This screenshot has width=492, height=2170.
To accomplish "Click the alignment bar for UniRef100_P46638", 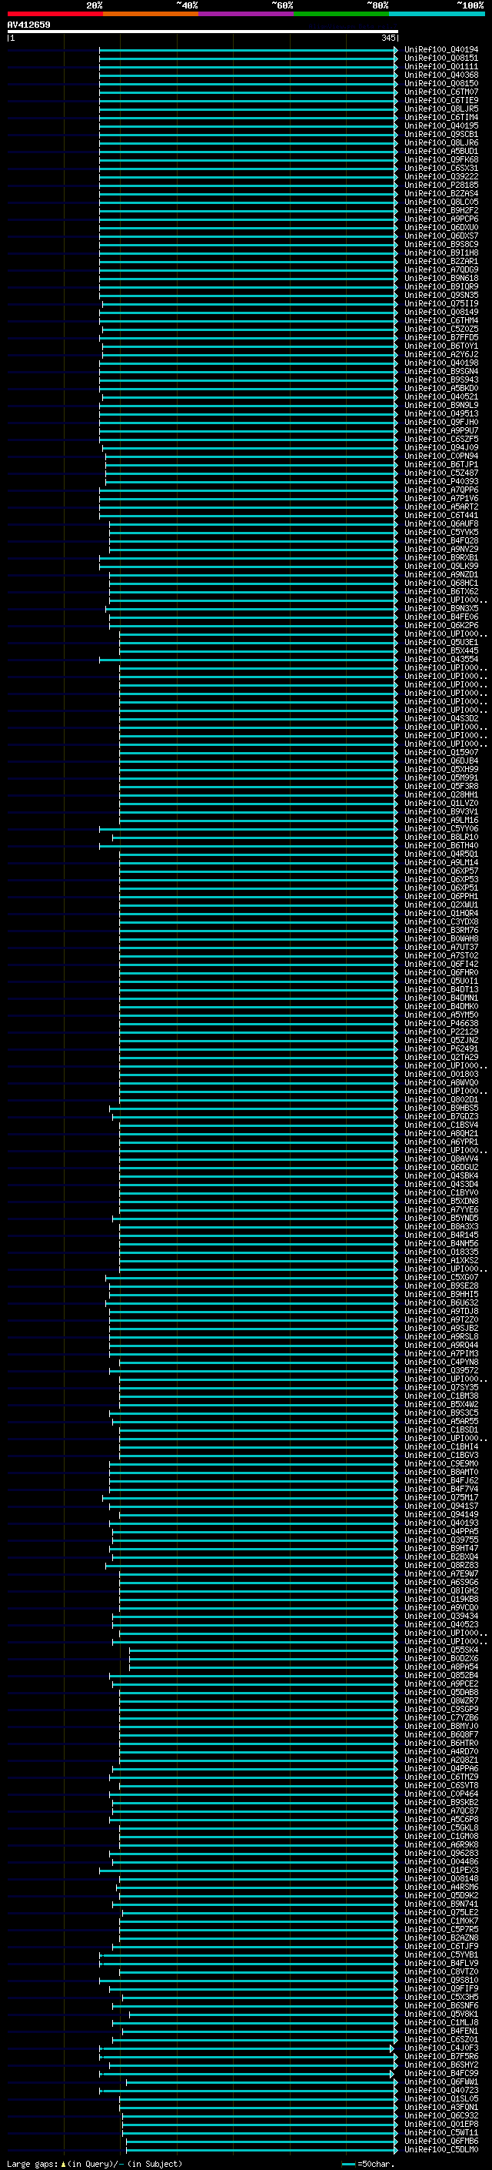I will (258, 1023).
